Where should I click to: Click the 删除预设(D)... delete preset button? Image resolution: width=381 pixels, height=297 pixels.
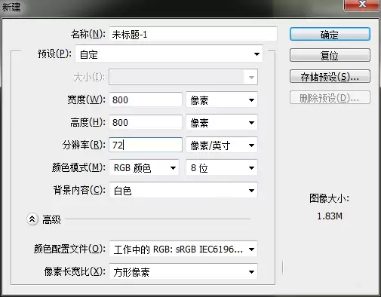coord(330,98)
